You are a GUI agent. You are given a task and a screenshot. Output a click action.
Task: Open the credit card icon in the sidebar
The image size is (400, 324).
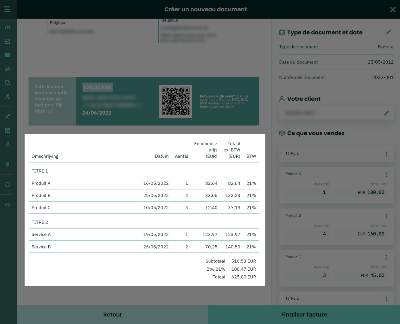pos(7,55)
